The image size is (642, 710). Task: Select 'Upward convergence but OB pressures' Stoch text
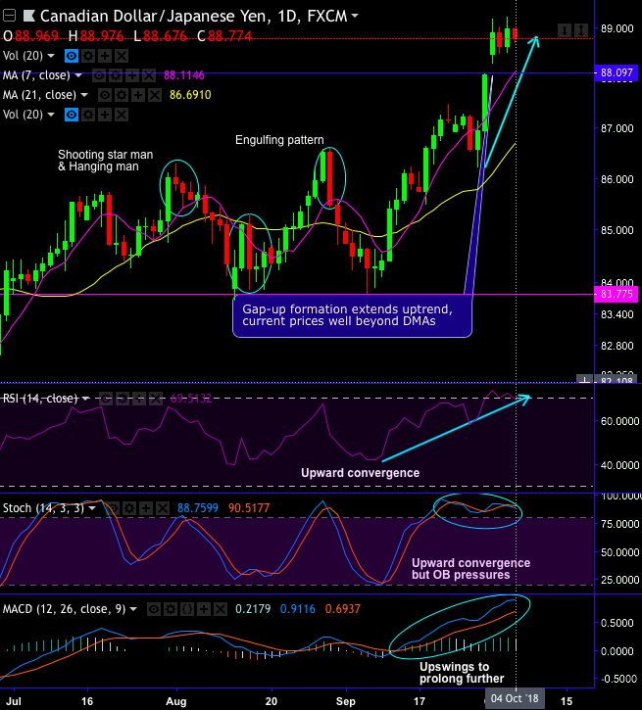tap(470, 569)
